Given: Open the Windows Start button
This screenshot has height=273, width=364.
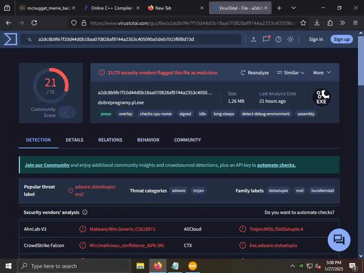Looking at the screenshot, I should pyautogui.click(x=9, y=266).
